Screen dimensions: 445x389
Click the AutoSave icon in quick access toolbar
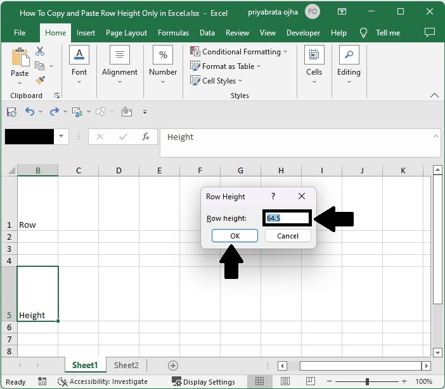[11, 112]
